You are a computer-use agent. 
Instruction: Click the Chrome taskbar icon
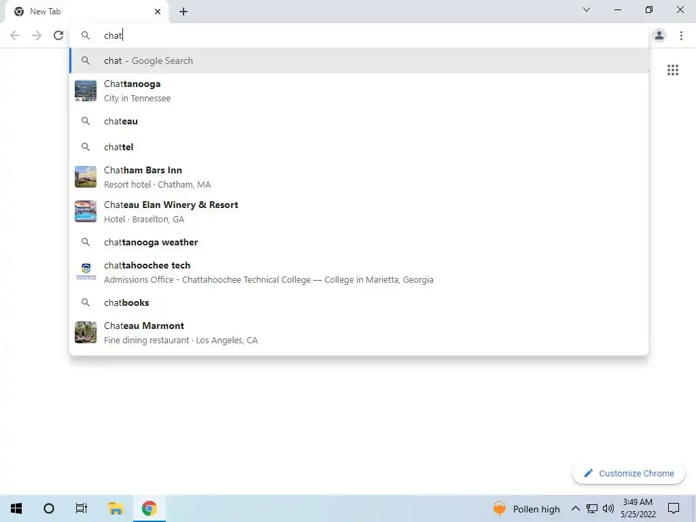click(x=149, y=508)
